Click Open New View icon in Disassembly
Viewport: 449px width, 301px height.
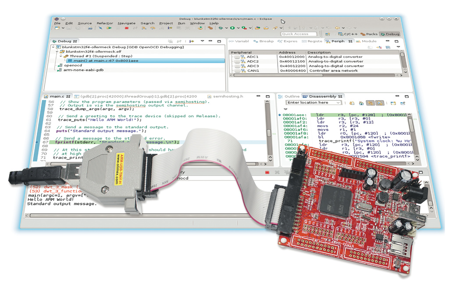[x=393, y=103]
